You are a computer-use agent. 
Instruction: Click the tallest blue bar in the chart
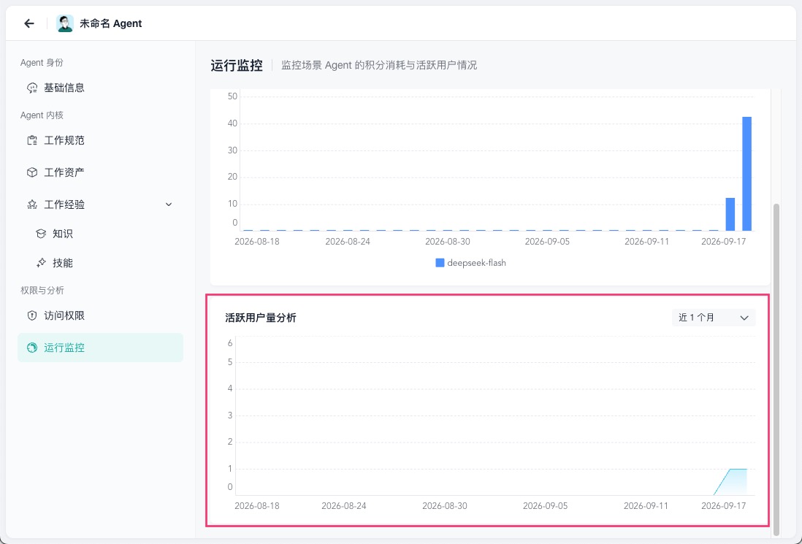tap(746, 174)
